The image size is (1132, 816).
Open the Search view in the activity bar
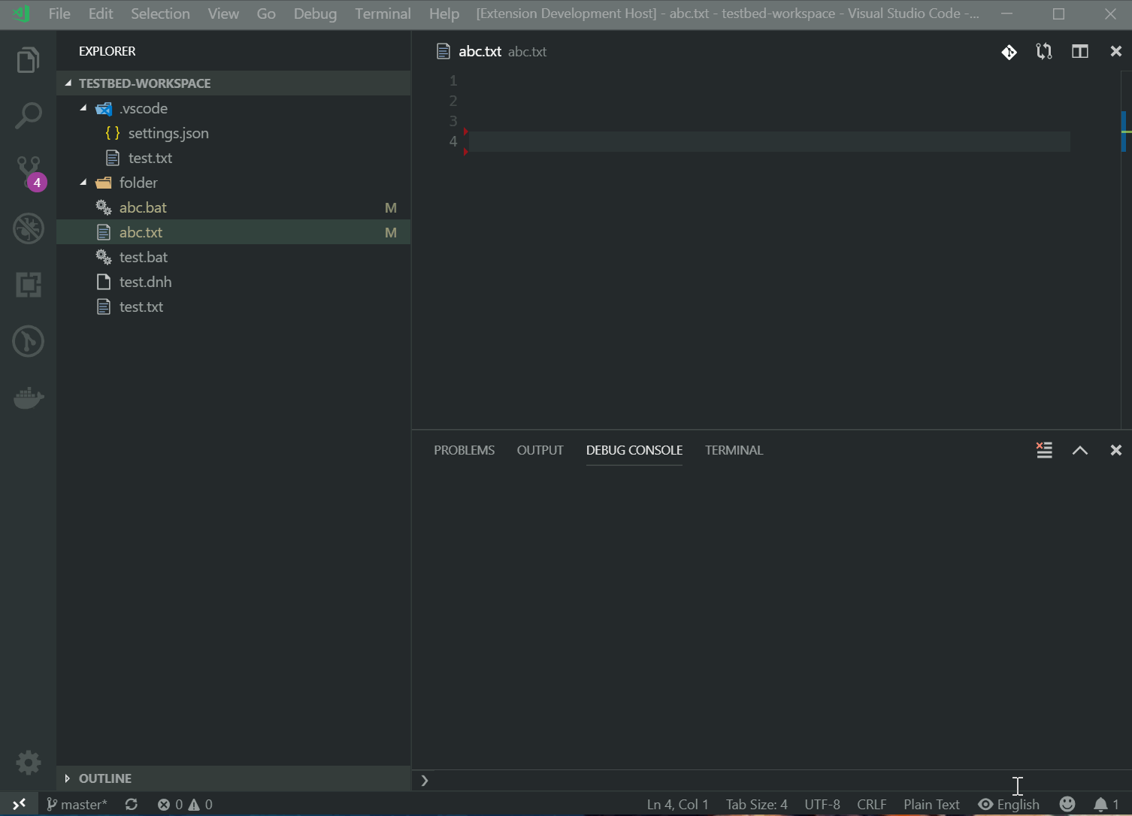pos(28,115)
